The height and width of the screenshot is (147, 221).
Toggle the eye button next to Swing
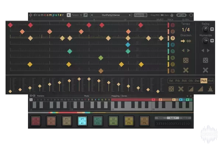pyautogui.click(x=212, y=29)
